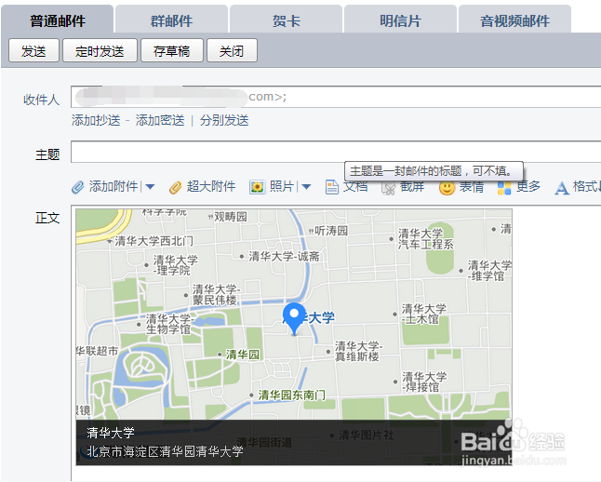The width and height of the screenshot is (601, 482).
Task: Expand the 照片 dropdown arrow
Action: point(306,187)
